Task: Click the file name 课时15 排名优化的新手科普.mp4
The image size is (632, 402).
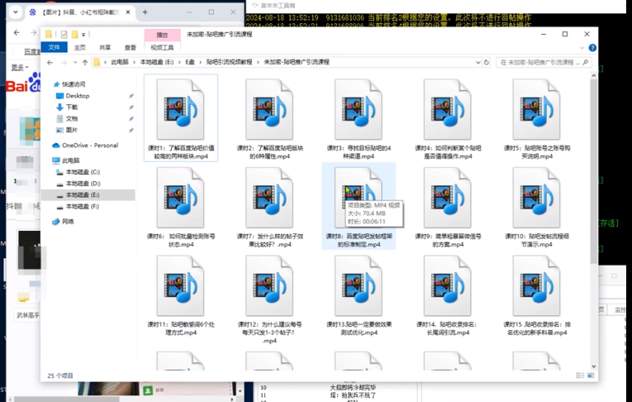Action: click(536, 328)
